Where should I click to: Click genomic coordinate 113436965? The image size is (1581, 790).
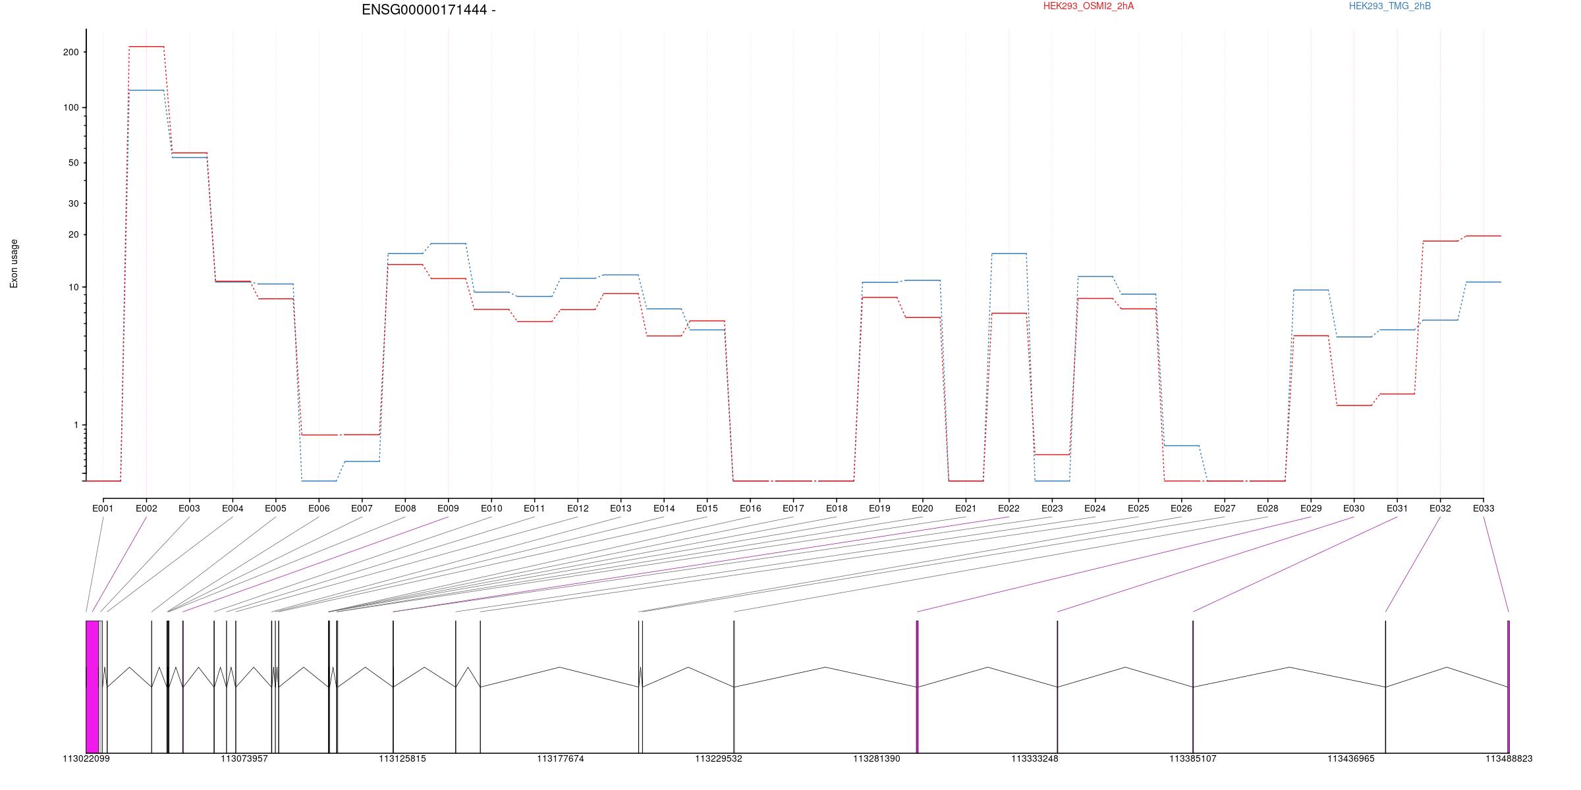1351,758
